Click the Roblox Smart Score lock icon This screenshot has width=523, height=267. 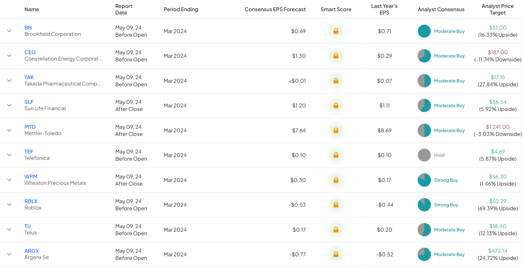click(x=336, y=205)
